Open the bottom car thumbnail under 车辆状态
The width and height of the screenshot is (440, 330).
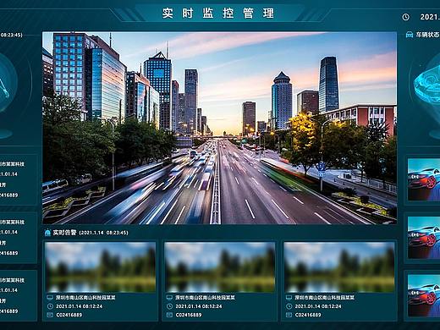tap(424, 295)
